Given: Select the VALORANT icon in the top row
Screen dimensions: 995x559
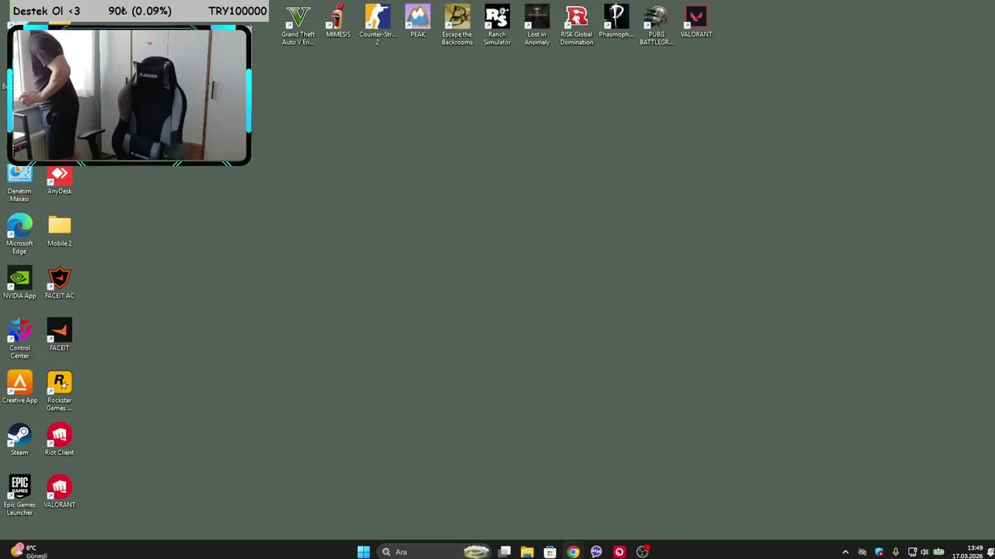Looking at the screenshot, I should [696, 22].
